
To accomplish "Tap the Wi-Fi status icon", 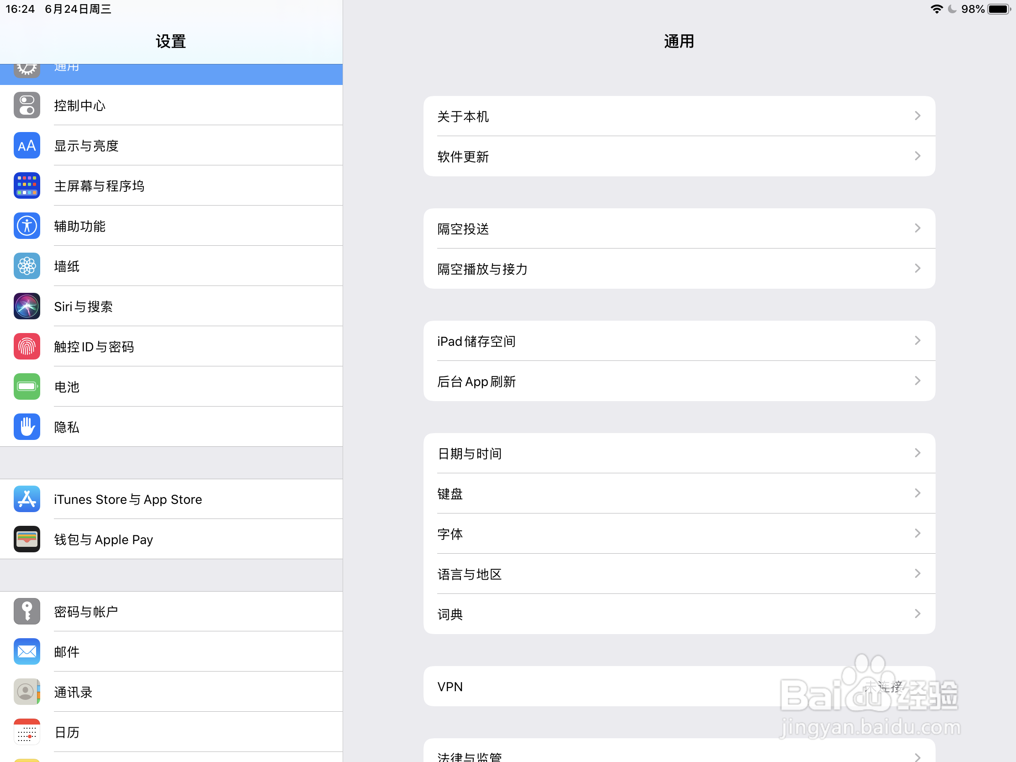I will [937, 9].
